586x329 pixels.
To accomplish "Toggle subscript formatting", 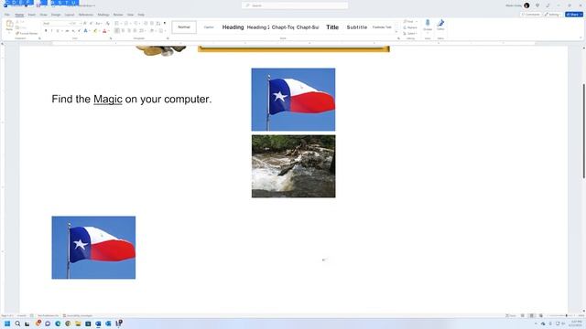I will 73,30.
